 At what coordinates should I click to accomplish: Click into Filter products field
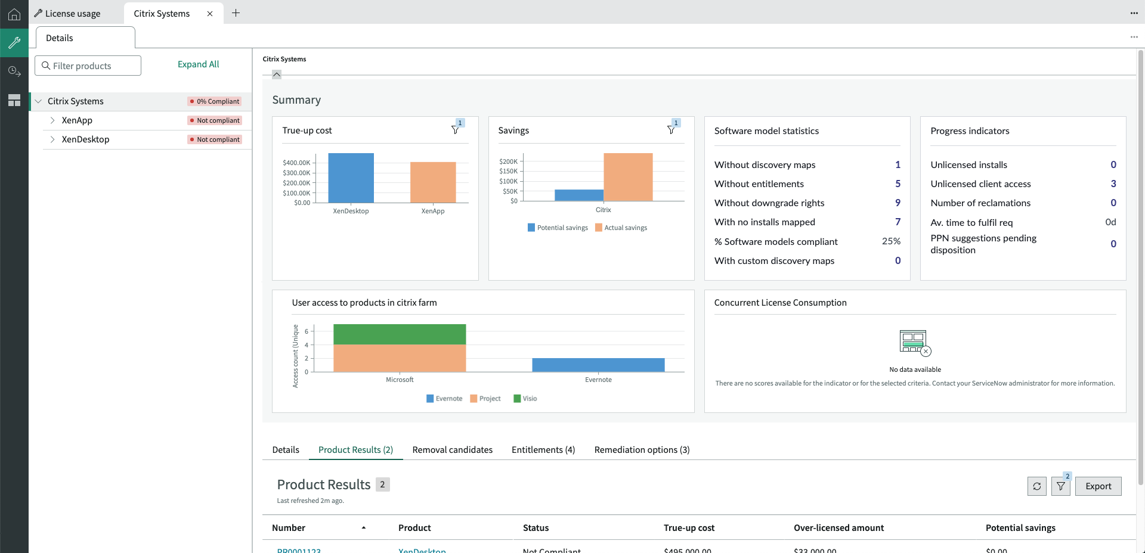pyautogui.click(x=88, y=66)
